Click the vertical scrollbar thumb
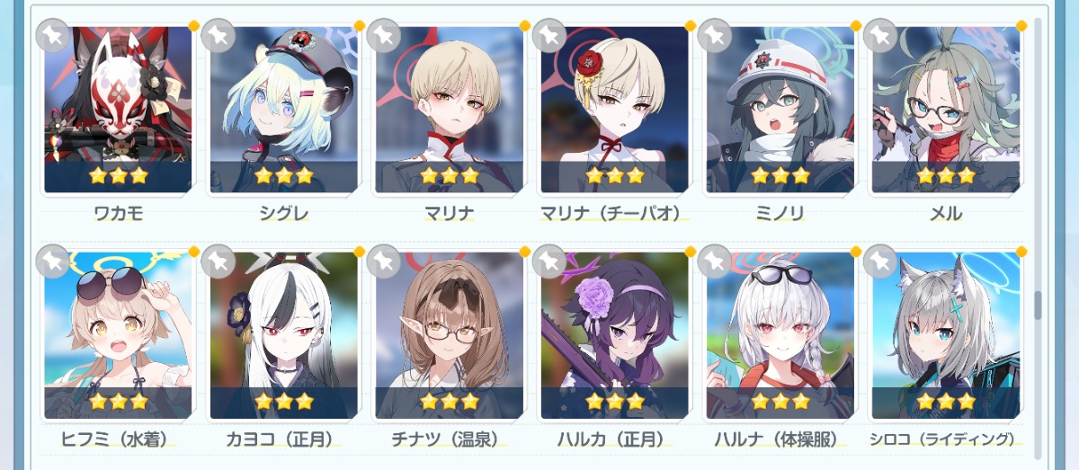Image resolution: width=1079 pixels, height=470 pixels. point(1037,306)
